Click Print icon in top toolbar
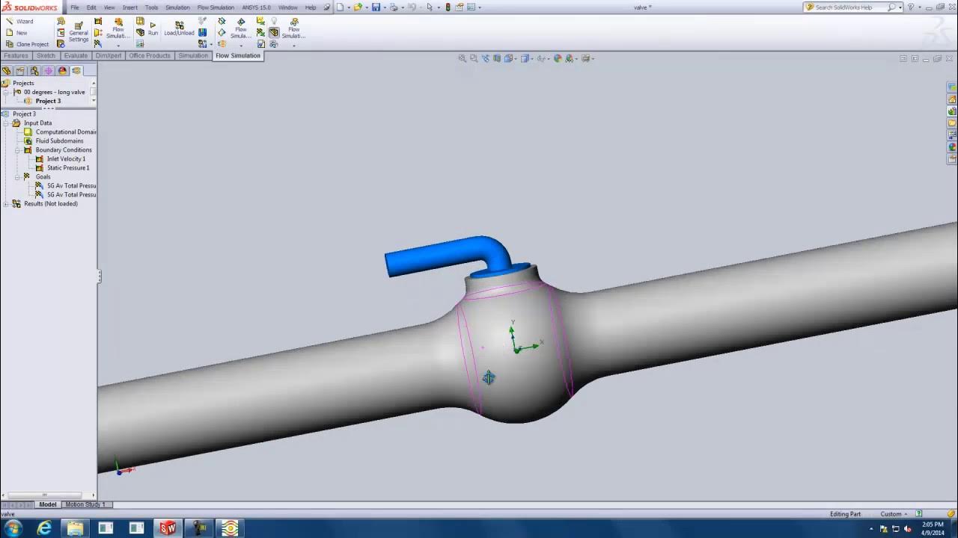 pos(394,7)
